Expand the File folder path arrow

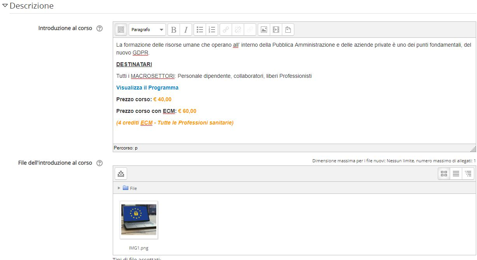[x=119, y=188]
